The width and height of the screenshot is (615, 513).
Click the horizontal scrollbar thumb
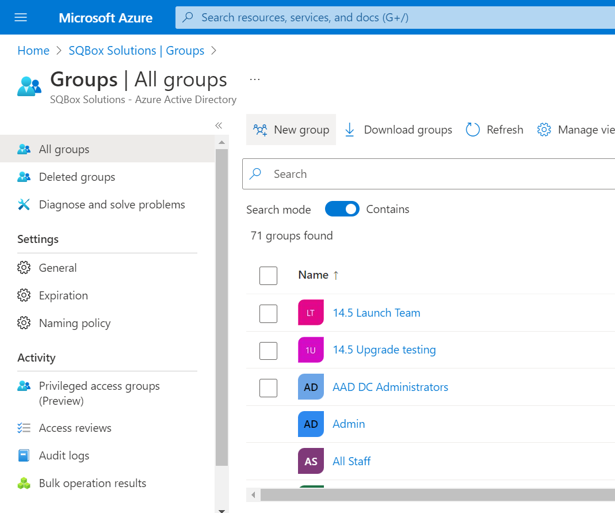437,495
